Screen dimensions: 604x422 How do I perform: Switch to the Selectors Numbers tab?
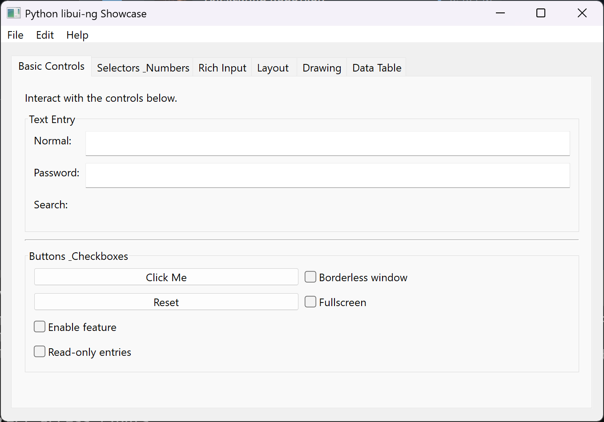tap(143, 68)
